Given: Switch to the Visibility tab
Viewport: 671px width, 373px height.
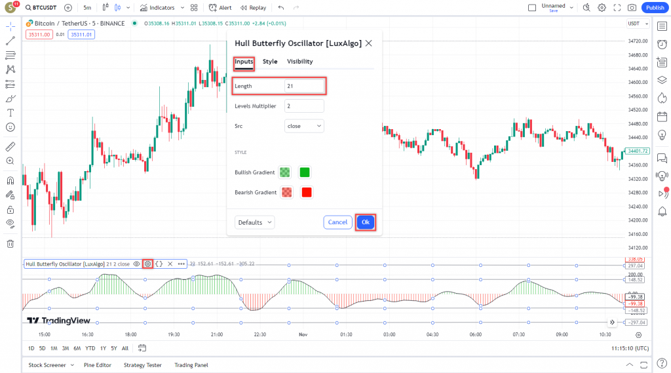Looking at the screenshot, I should pyautogui.click(x=300, y=62).
